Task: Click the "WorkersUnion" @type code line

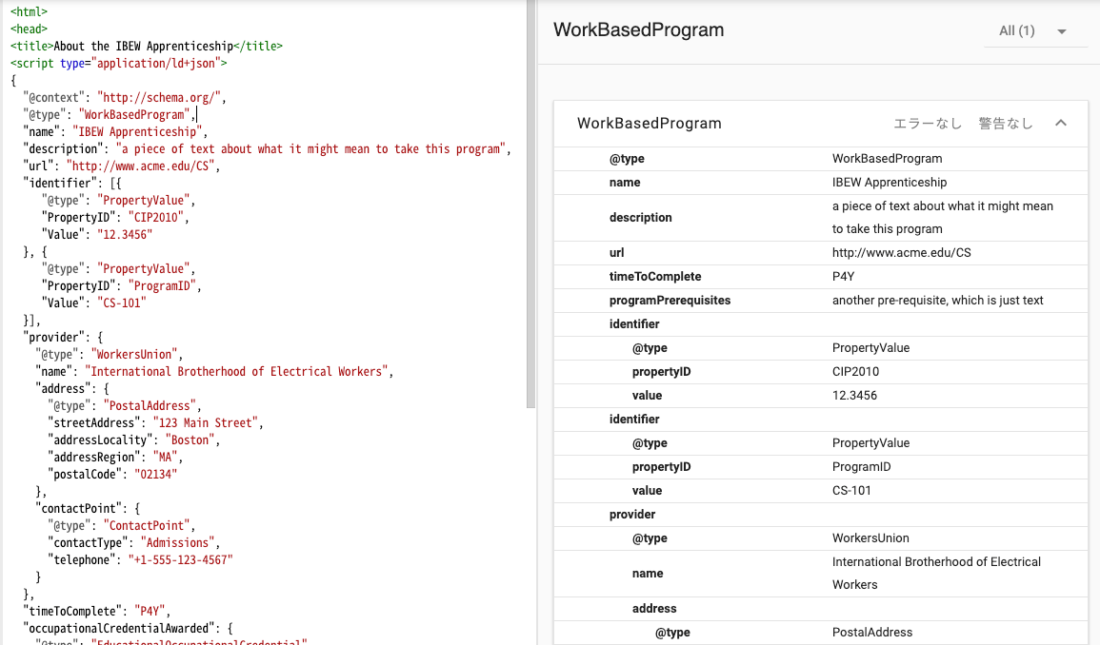Action: (x=109, y=355)
